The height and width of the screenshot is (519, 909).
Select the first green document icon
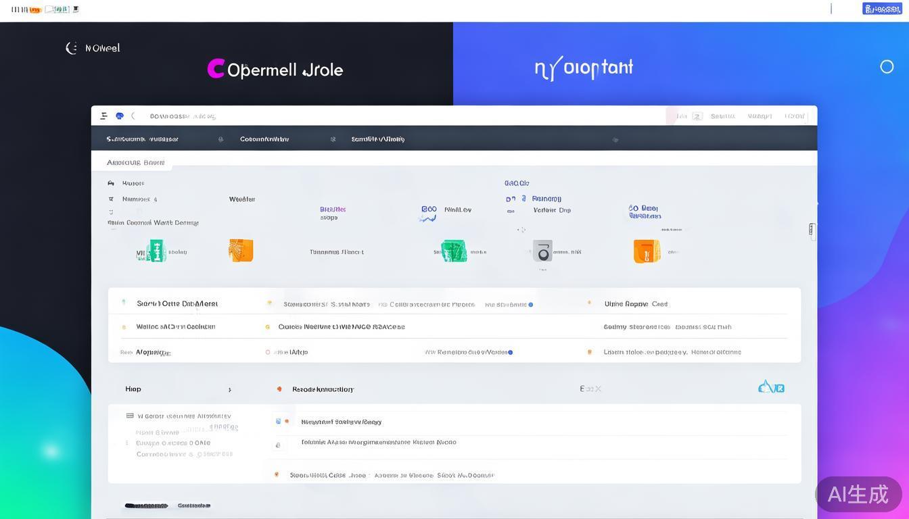tap(157, 251)
